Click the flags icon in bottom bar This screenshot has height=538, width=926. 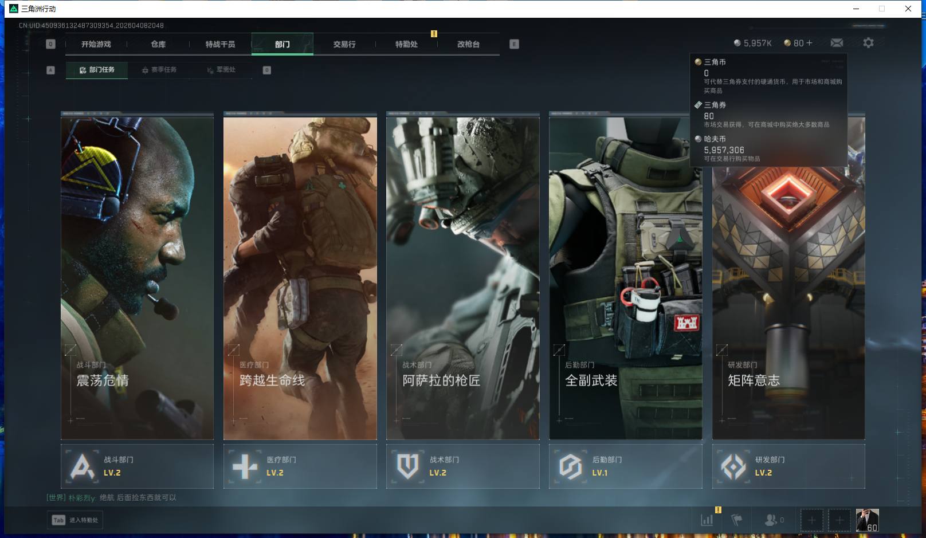[x=737, y=520]
